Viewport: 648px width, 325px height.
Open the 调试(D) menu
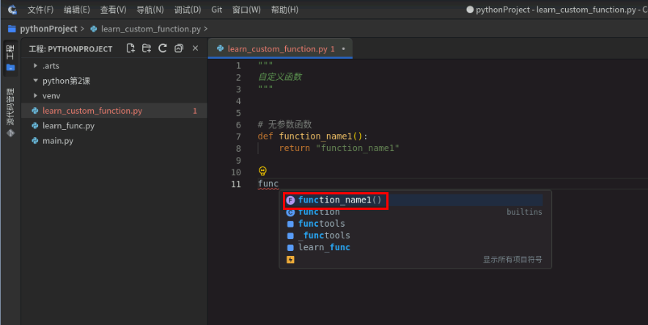click(188, 10)
